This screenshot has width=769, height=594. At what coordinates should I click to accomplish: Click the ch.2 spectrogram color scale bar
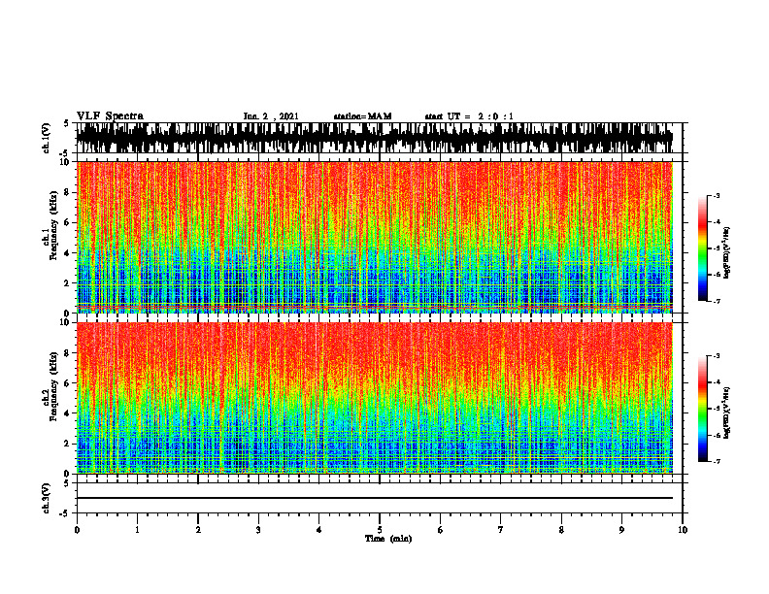tap(702, 409)
